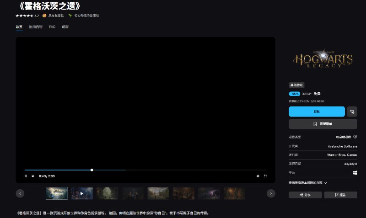Click the Windows platform icon
This screenshot has width=366, height=218.
(355, 173)
